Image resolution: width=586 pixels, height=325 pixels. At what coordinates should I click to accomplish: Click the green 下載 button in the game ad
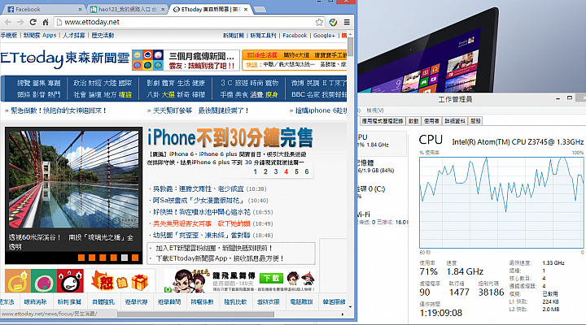271,278
